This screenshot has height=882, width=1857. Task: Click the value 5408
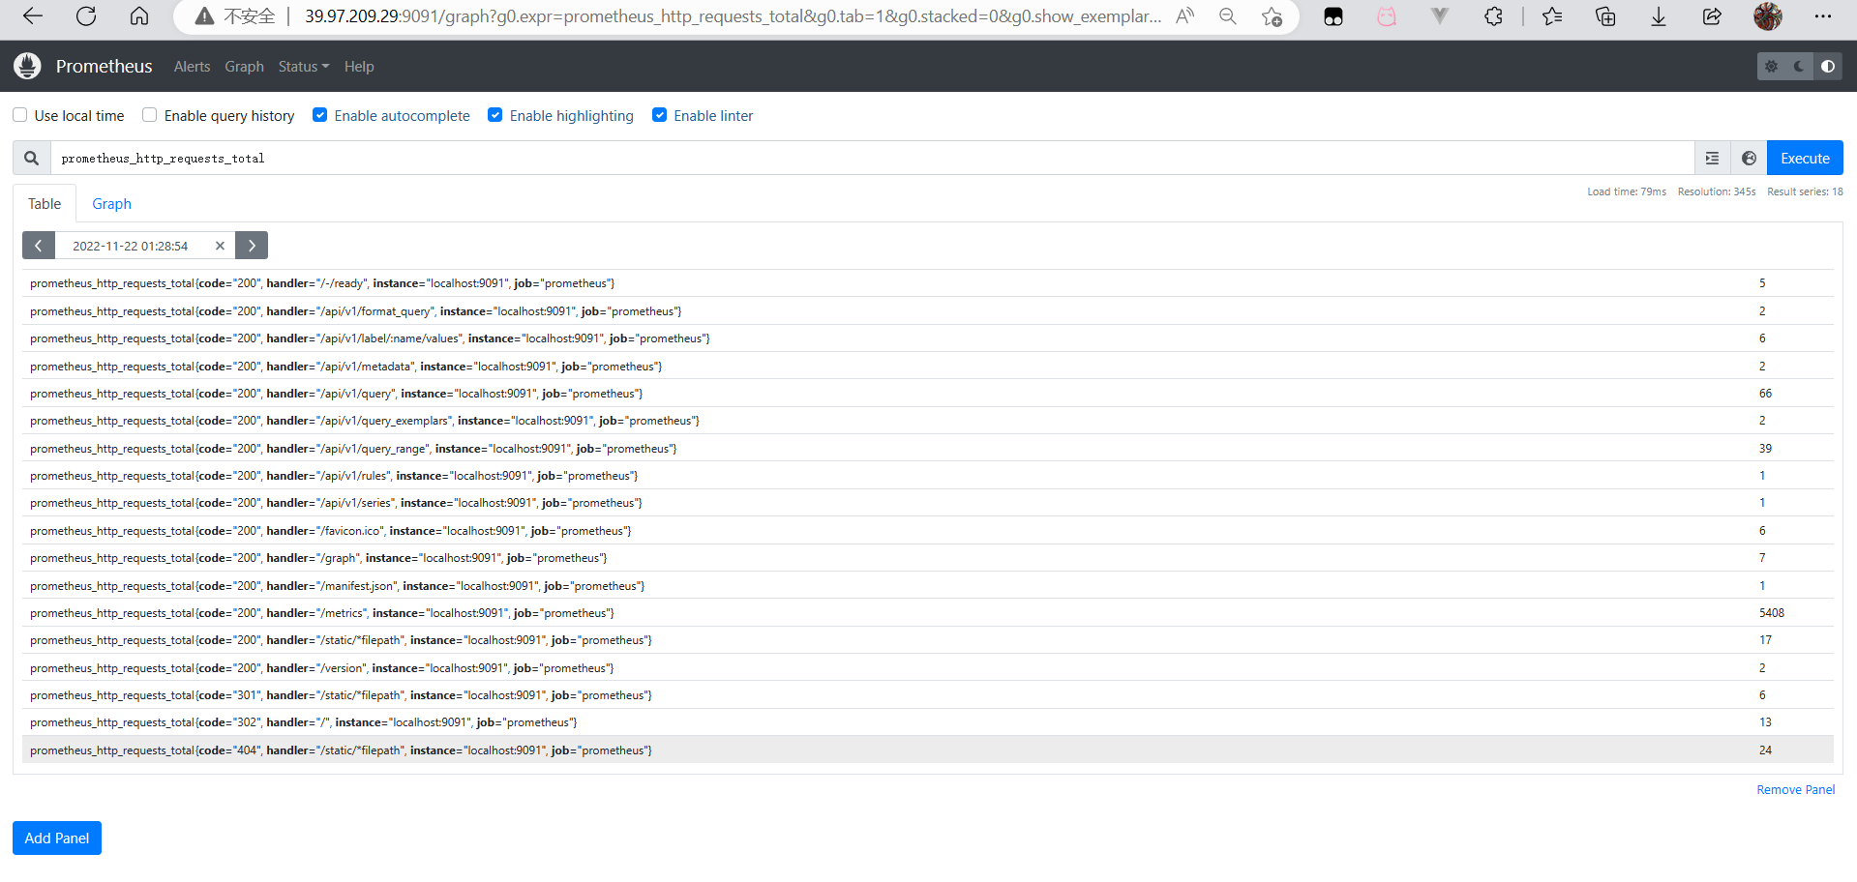[1772, 613]
